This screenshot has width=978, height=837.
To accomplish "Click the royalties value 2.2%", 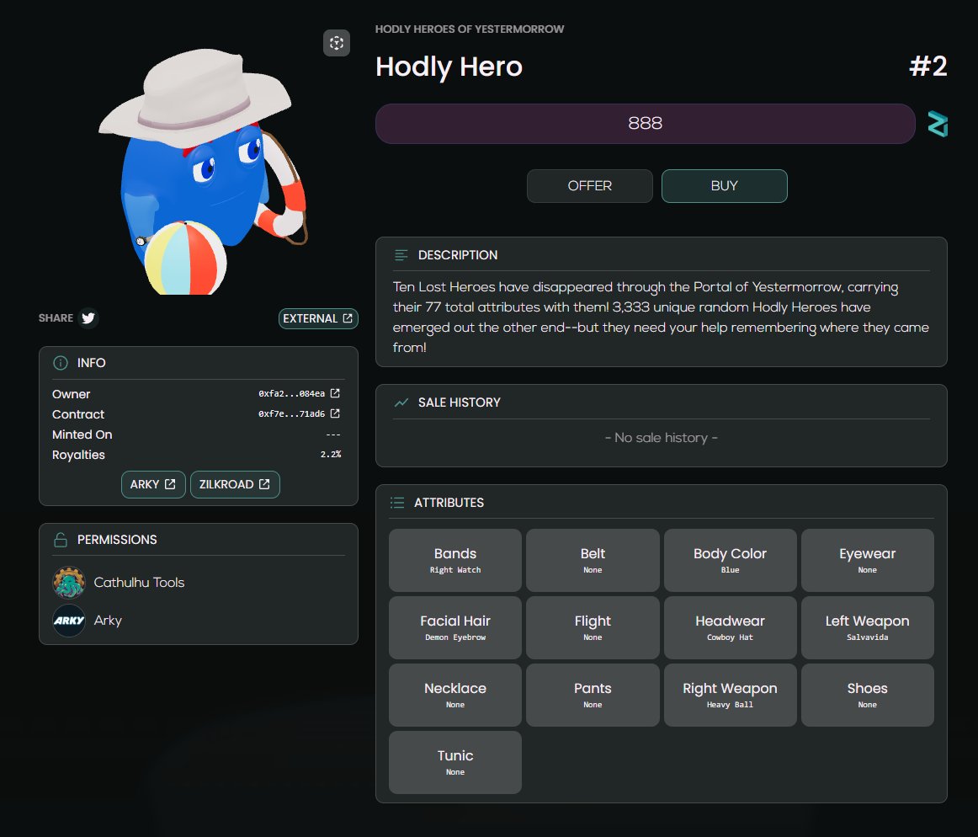I will pyautogui.click(x=331, y=455).
